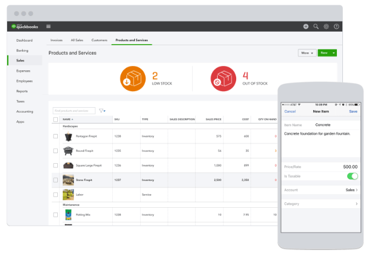
Task: Open Expenses in the sidebar
Action: coord(23,71)
